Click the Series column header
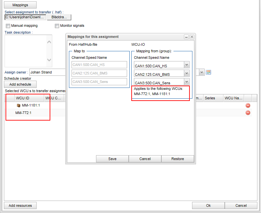Viewport: 261px width, 213px height. pyautogui.click(x=210, y=98)
